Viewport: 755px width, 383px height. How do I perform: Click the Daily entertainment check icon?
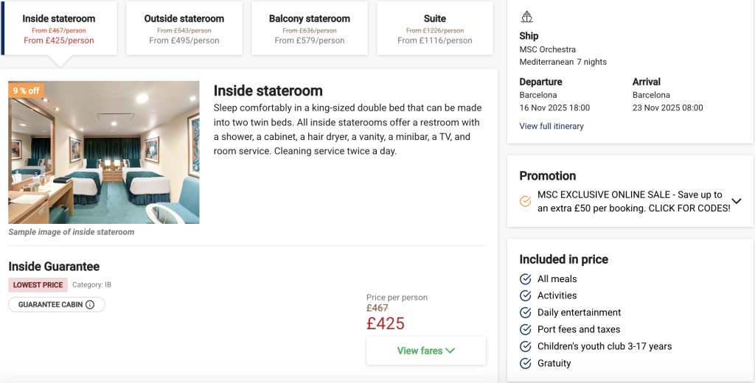tap(525, 313)
